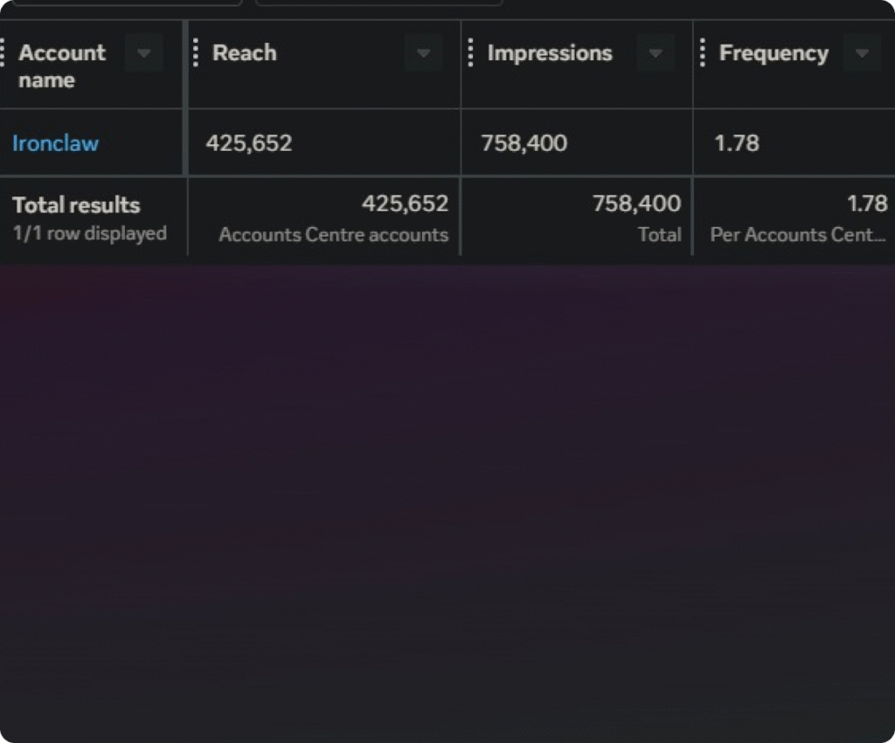895x743 pixels.
Task: Click the drag handle beside Reach header
Action: 196,53
